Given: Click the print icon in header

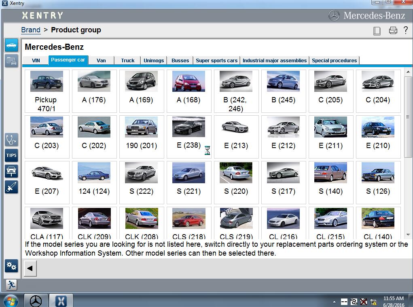Looking at the screenshot, I should [393, 31].
